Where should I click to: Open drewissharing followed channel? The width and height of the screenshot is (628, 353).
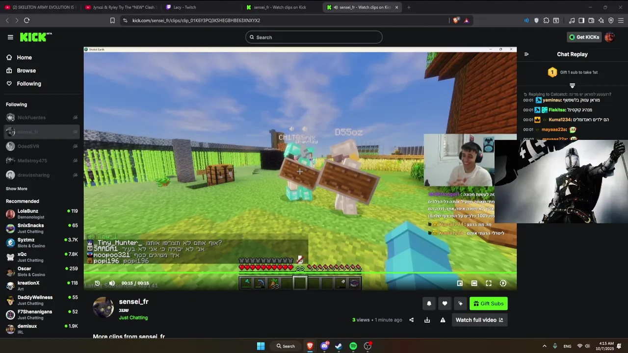42,175
